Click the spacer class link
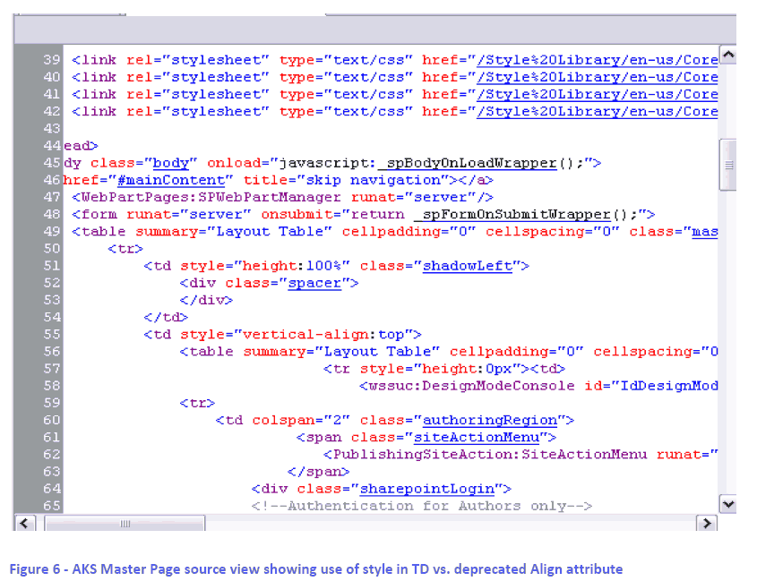 tap(314, 283)
